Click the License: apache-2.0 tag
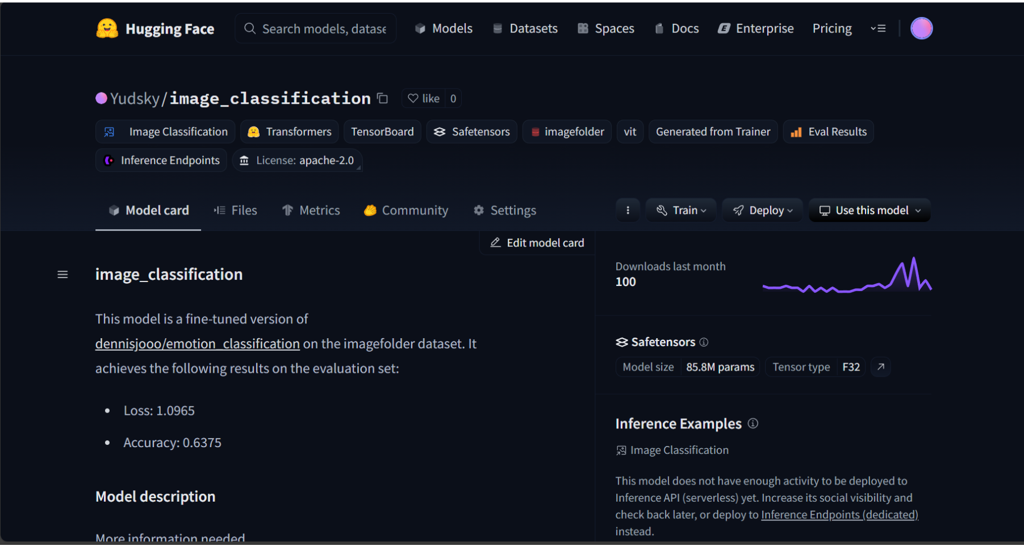 tap(297, 161)
